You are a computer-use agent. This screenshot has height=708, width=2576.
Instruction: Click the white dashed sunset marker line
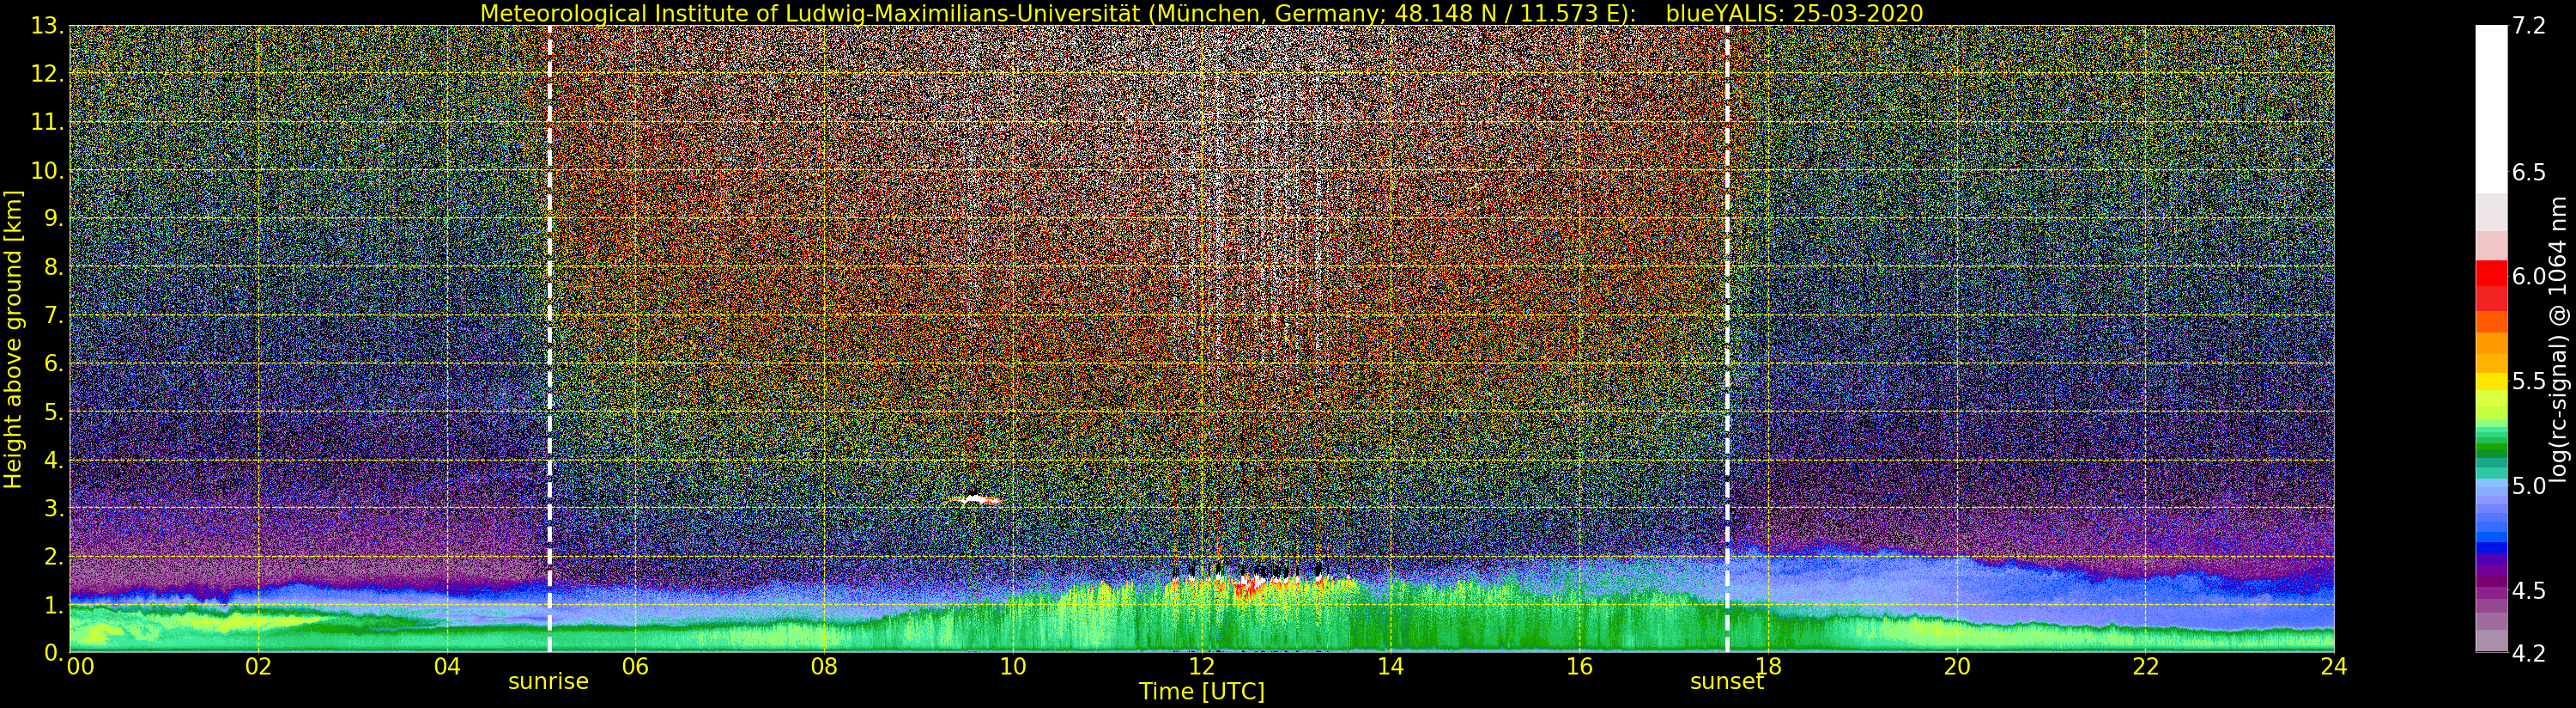pos(1727,339)
